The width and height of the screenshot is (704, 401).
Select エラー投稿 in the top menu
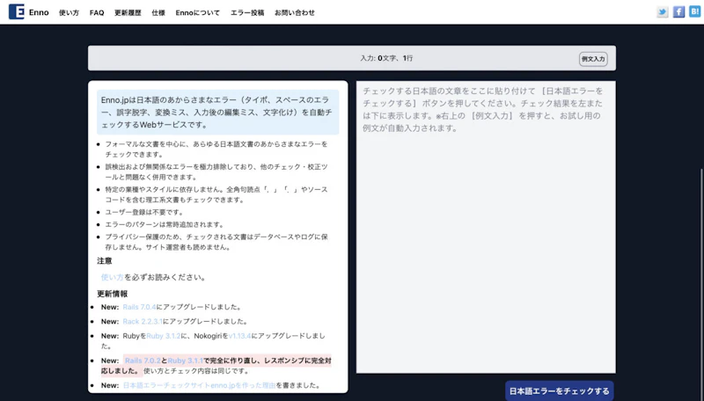coord(246,13)
